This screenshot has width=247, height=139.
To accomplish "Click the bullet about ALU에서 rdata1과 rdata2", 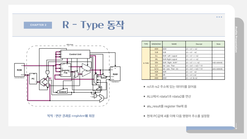I will click(167, 97).
